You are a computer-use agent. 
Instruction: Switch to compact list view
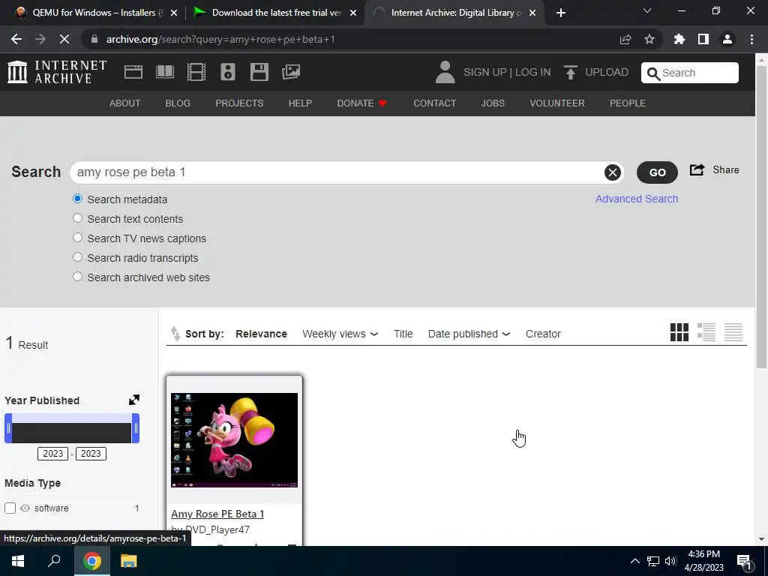tap(733, 332)
